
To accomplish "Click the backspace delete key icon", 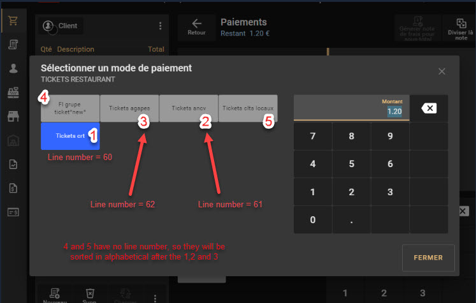I will [x=429, y=108].
